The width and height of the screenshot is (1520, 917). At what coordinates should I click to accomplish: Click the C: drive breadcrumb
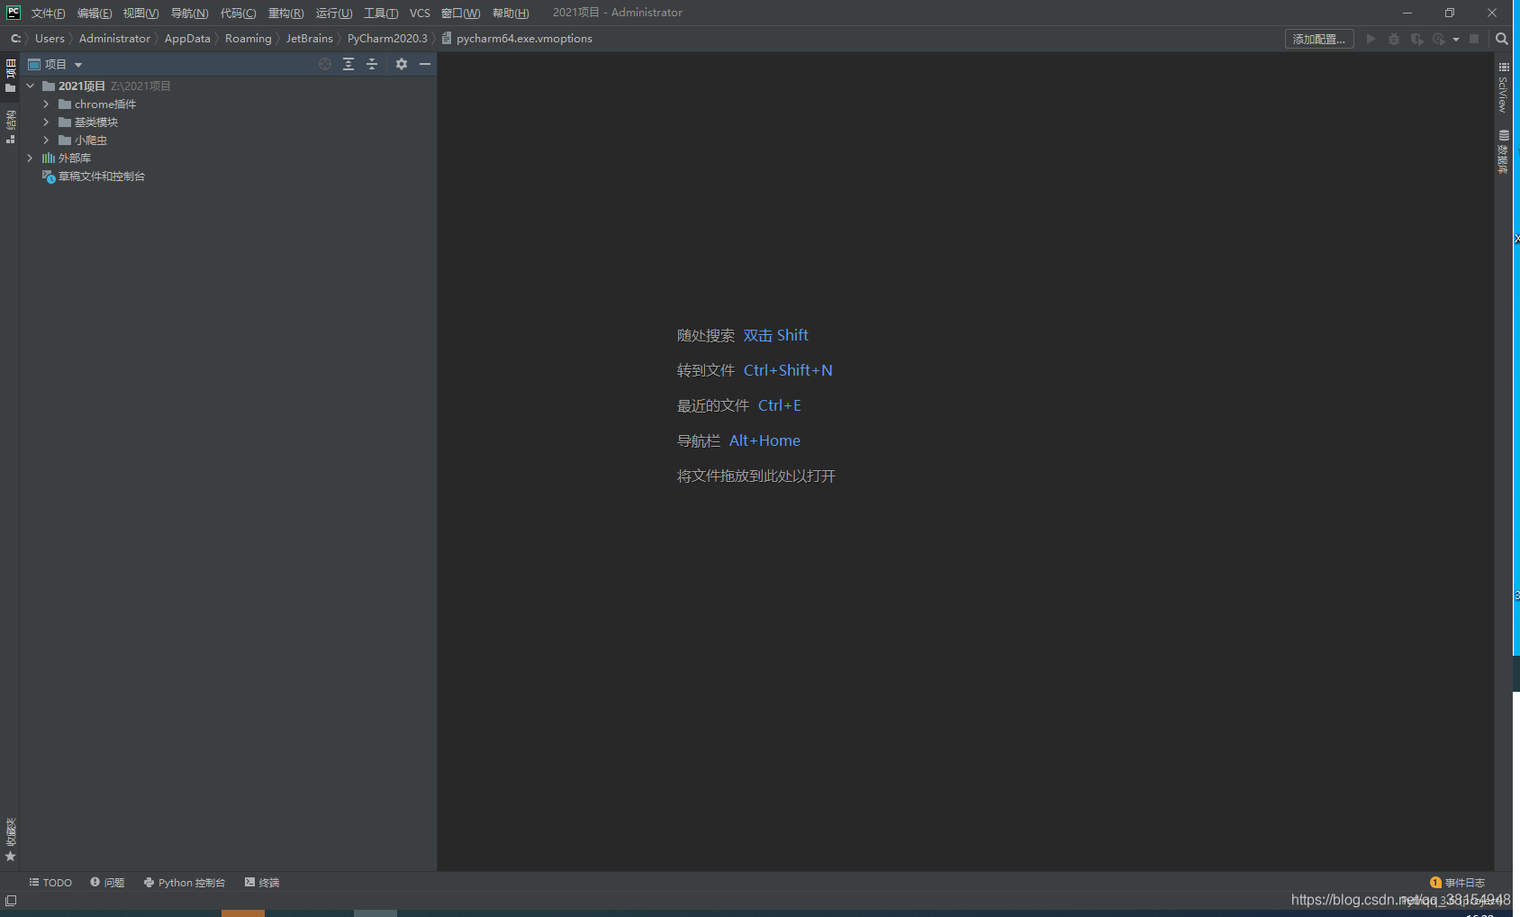point(15,39)
